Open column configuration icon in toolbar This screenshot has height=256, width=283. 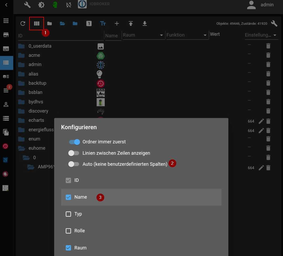click(37, 23)
